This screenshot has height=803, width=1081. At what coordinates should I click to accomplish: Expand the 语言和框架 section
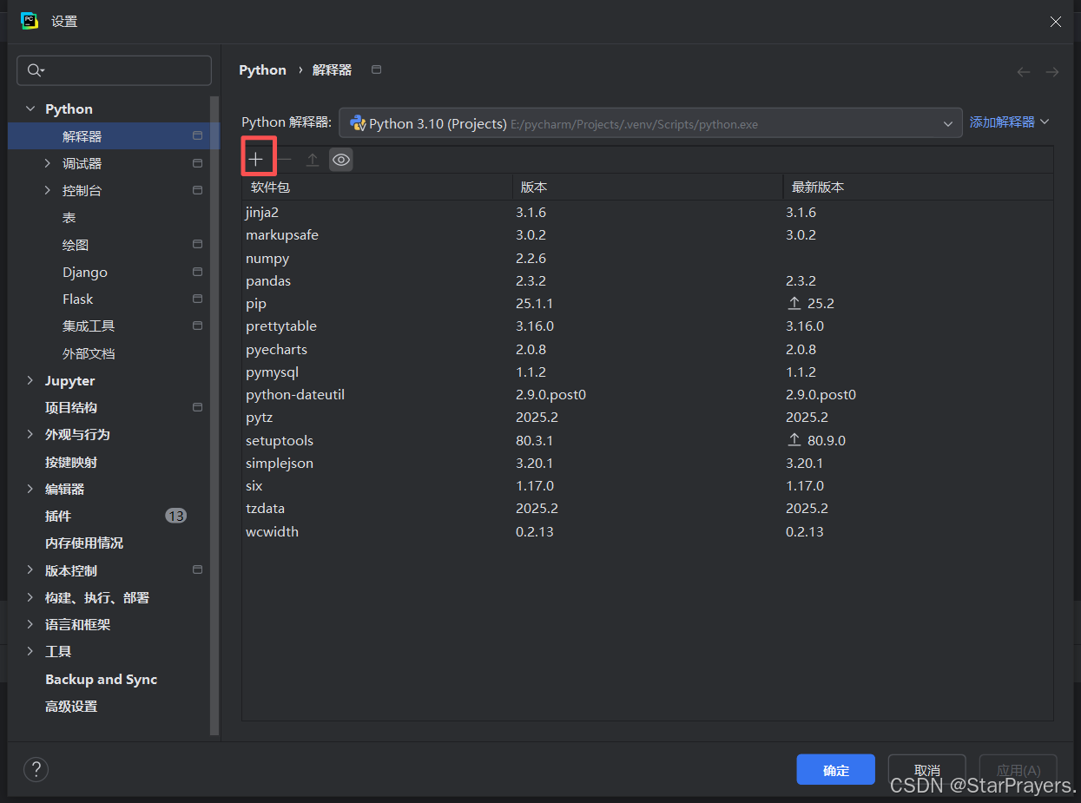pos(30,624)
